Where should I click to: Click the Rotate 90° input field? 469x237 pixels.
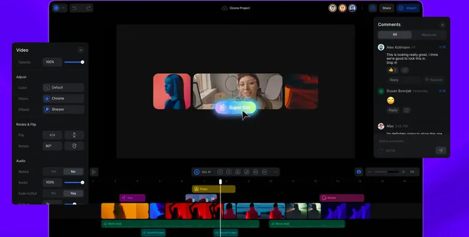tap(52, 146)
